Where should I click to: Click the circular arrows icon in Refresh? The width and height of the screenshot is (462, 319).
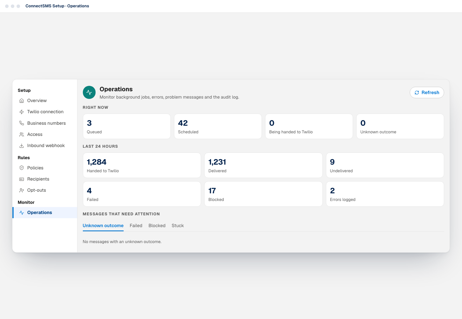point(417,93)
